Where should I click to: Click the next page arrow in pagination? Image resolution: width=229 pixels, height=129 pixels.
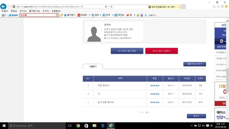pyautogui.click(x=149, y=112)
